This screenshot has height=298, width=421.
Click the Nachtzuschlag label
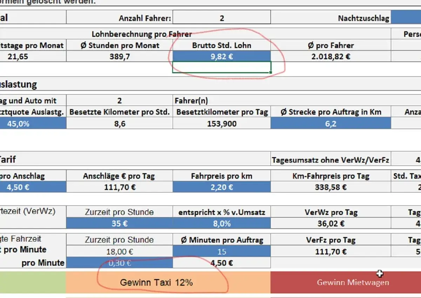(x=363, y=18)
